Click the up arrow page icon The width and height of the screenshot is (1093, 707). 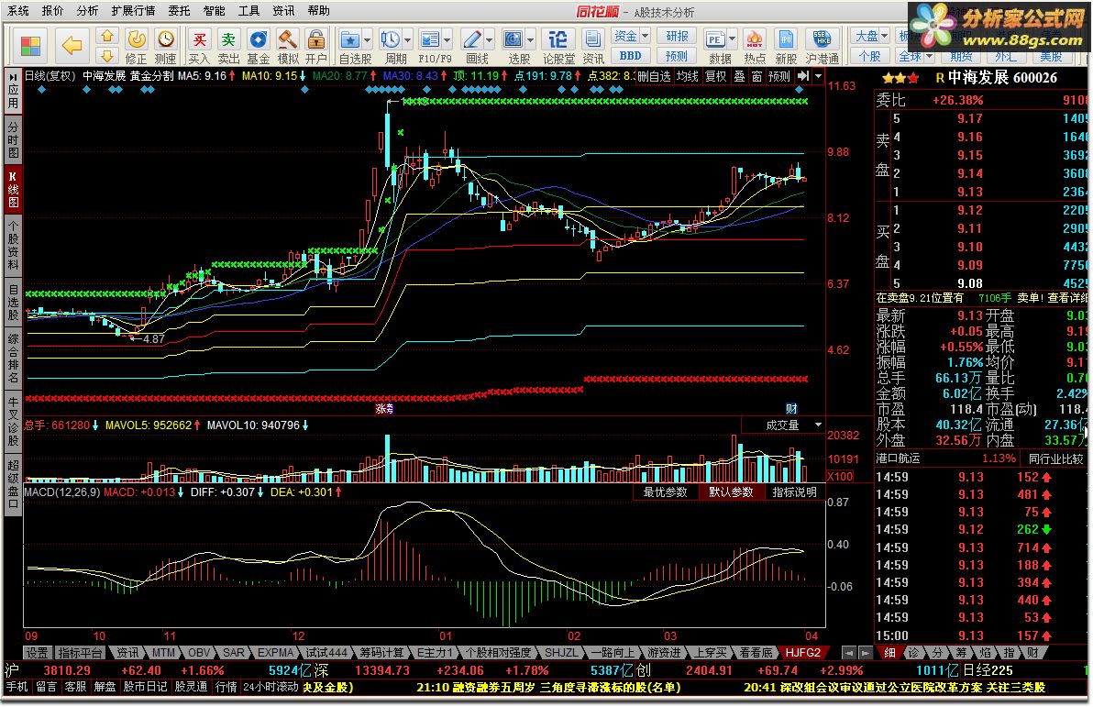(106, 37)
